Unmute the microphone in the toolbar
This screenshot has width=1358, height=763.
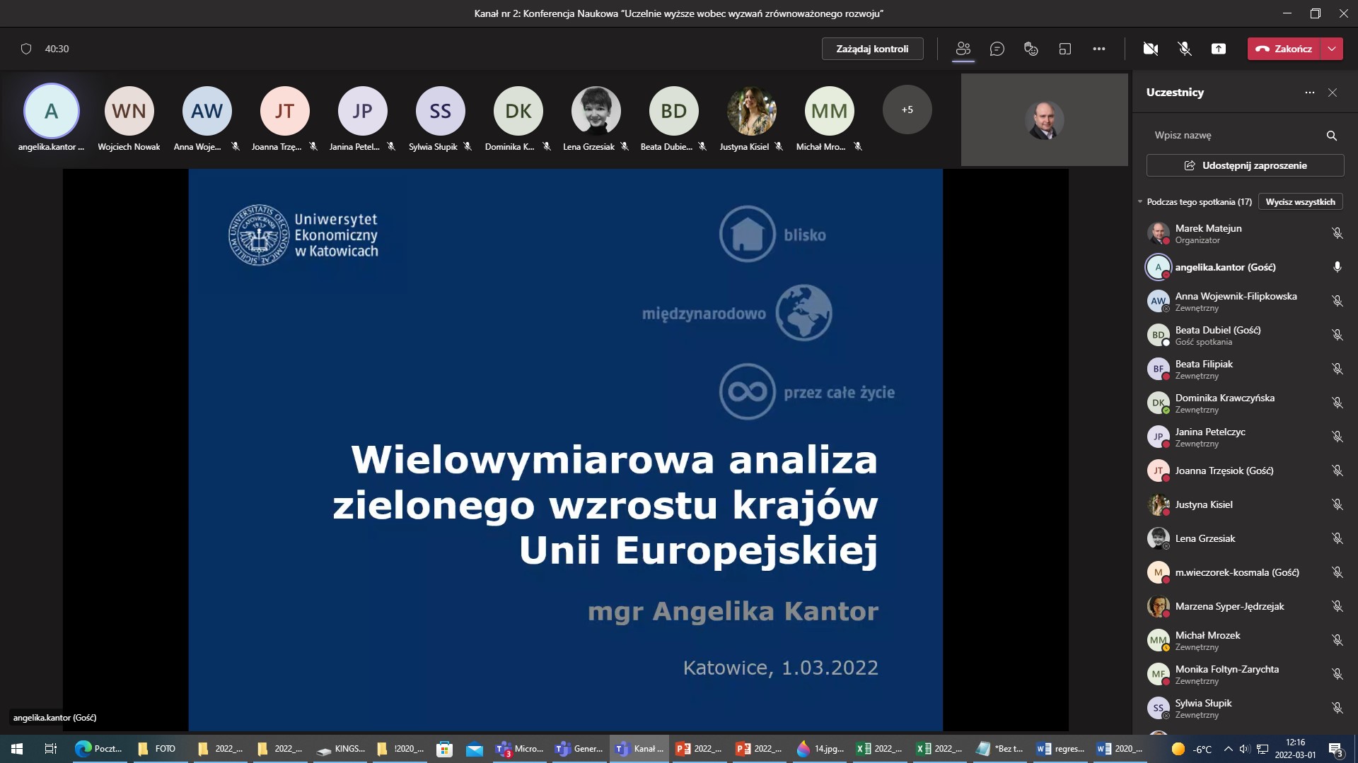(x=1183, y=49)
